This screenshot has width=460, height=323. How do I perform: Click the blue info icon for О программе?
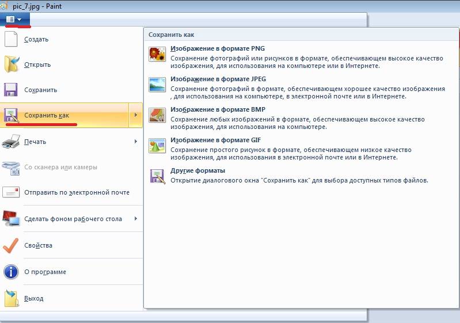[x=11, y=272]
